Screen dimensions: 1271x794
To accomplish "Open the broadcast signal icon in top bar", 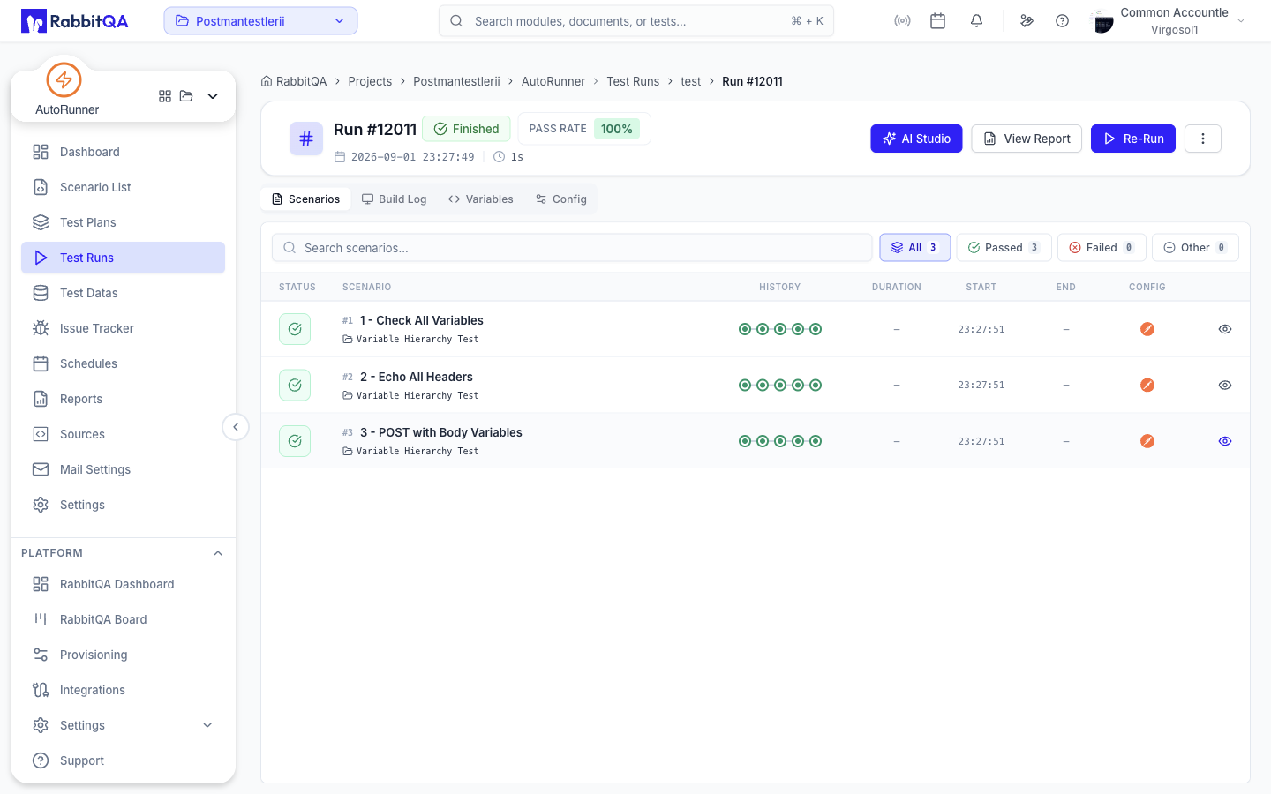I will click(x=902, y=21).
